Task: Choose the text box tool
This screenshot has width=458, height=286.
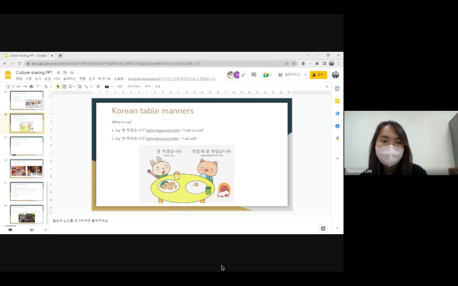Action: [x=64, y=86]
